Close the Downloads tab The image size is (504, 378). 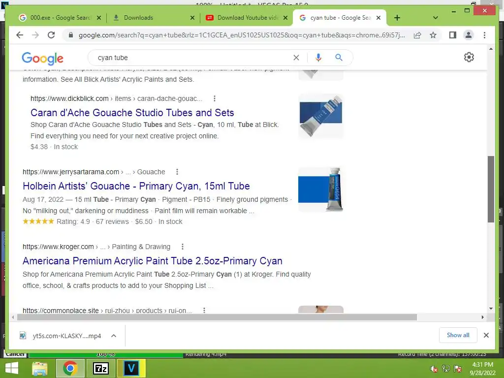tap(192, 18)
